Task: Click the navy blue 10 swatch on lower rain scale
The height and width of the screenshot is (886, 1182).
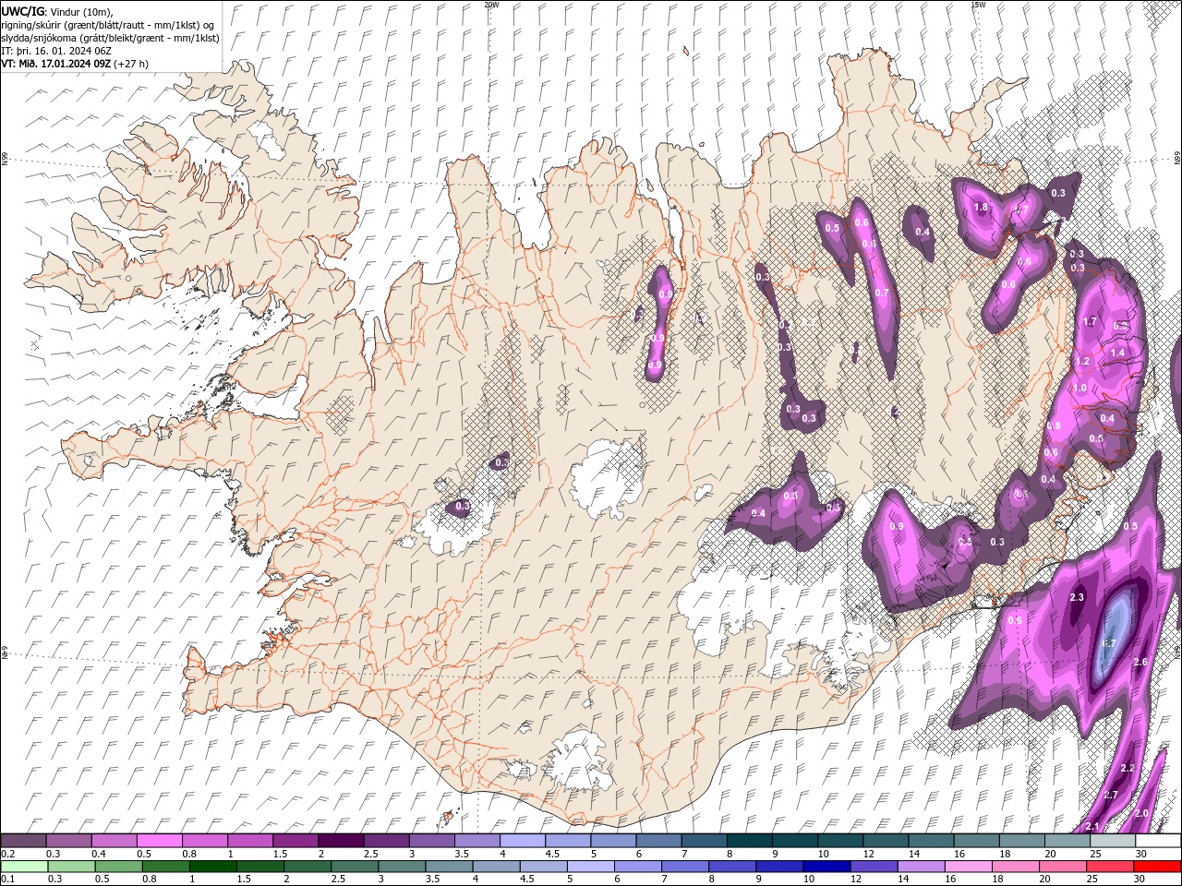Action: [826, 867]
